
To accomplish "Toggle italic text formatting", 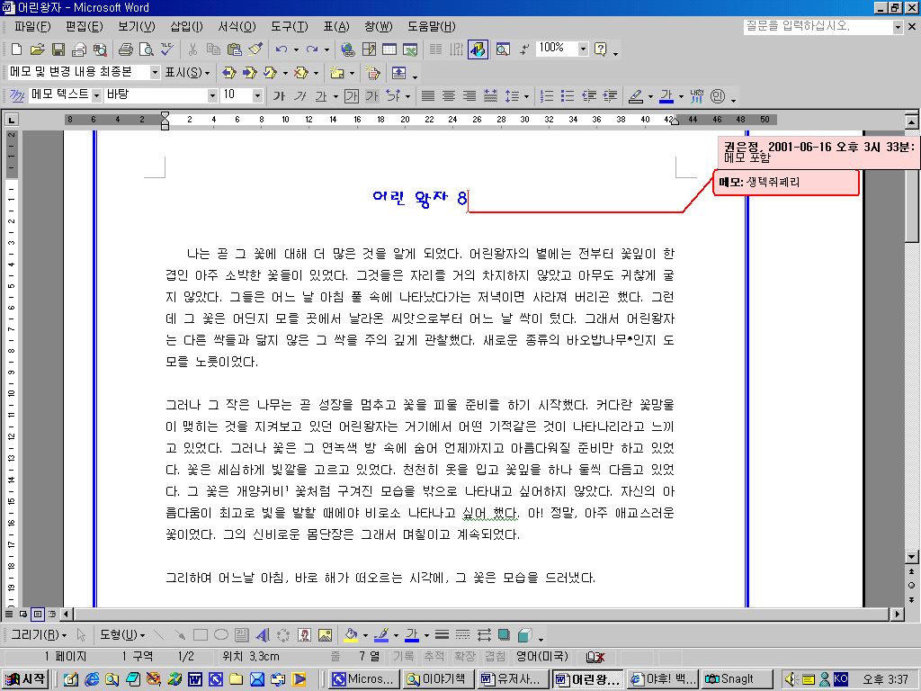I will coord(300,95).
